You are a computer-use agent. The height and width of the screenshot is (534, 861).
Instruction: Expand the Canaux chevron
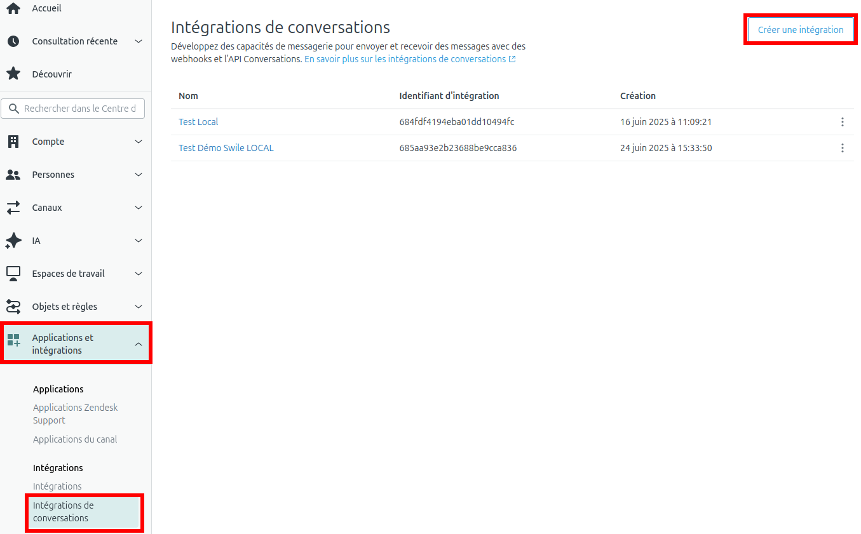[x=139, y=208]
